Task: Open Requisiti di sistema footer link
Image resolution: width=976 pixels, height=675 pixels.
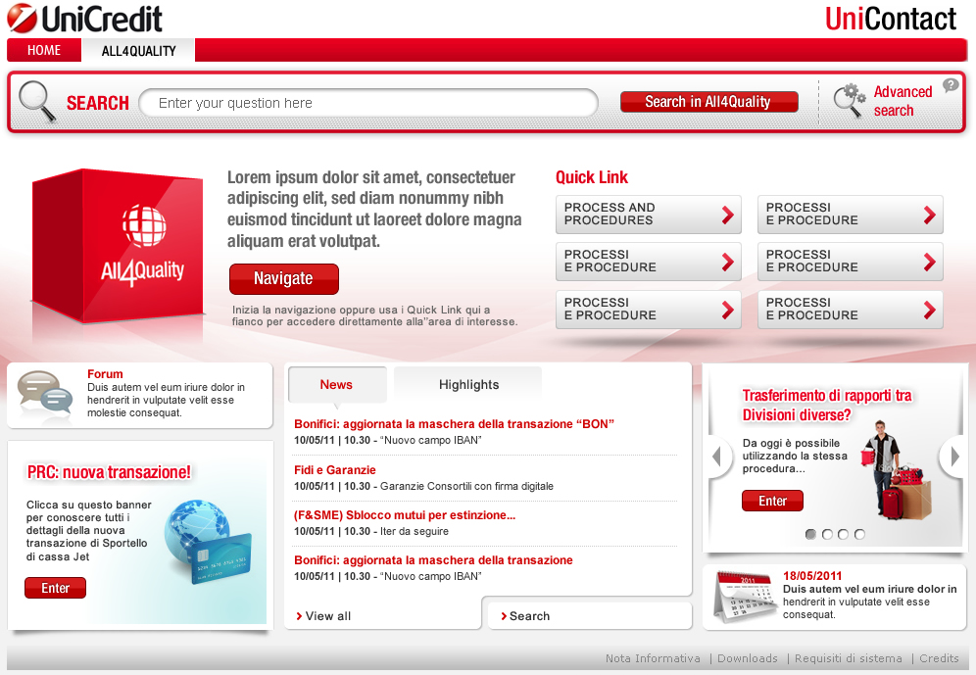Action: tap(848, 658)
